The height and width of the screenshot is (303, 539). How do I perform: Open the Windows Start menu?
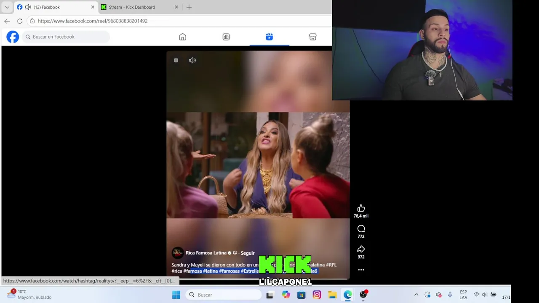176,295
